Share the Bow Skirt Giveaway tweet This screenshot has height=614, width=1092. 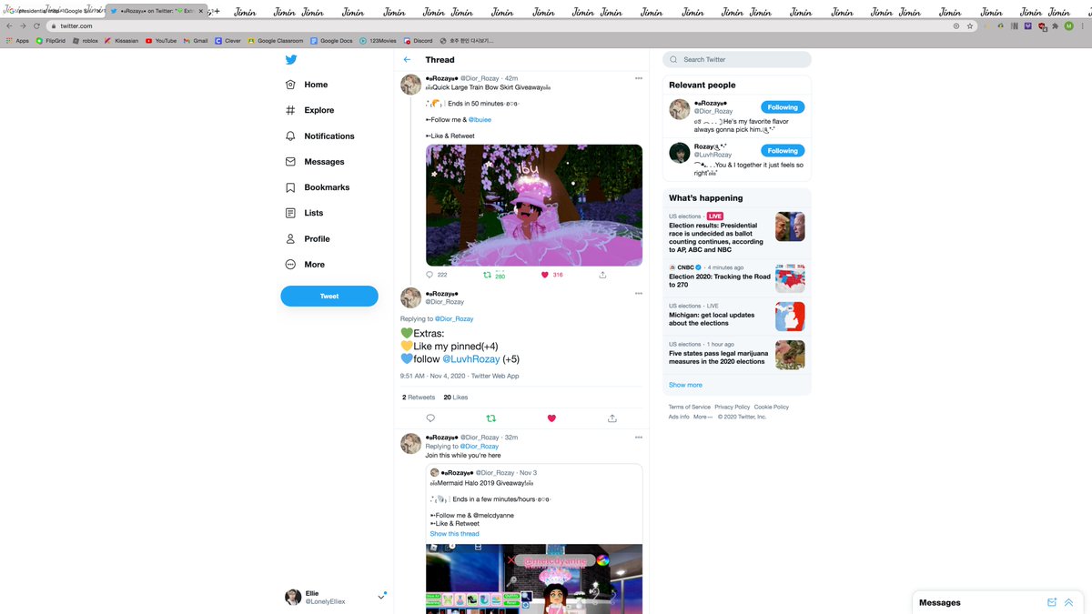point(602,275)
